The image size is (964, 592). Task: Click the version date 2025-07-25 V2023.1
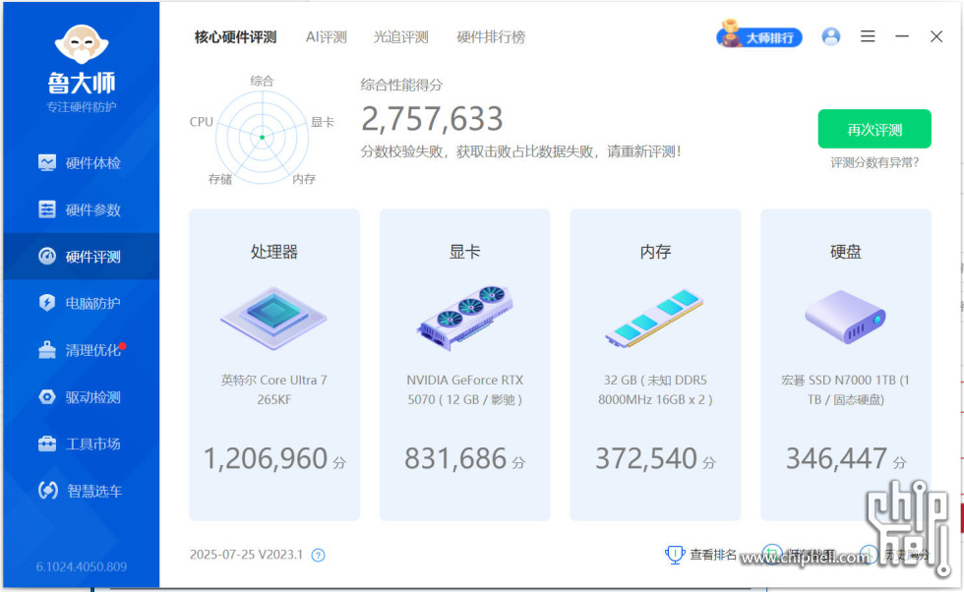click(x=246, y=555)
